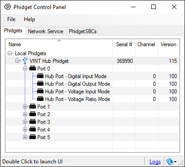Select the Port 0 label
The image size is (185, 167).
[44, 69]
